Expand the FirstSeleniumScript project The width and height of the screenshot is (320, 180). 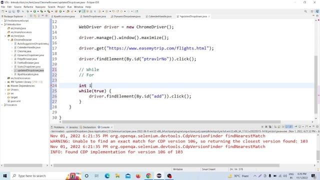tap(2, 20)
